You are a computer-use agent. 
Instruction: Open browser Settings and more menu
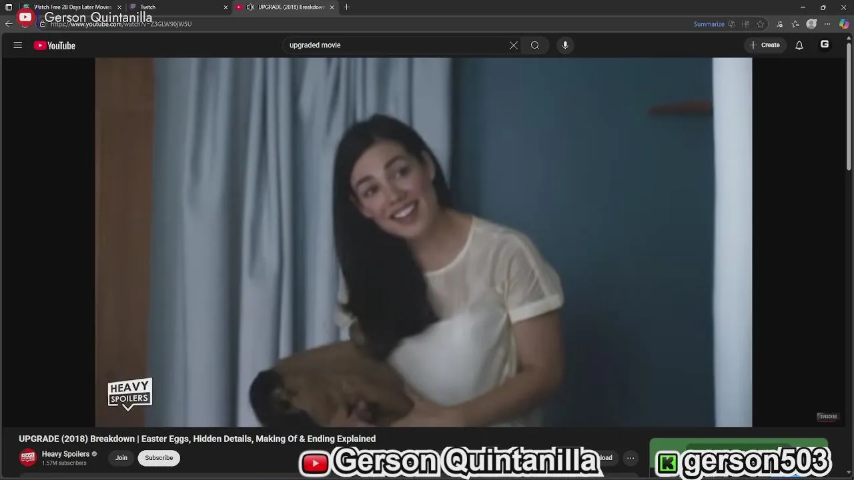(827, 24)
